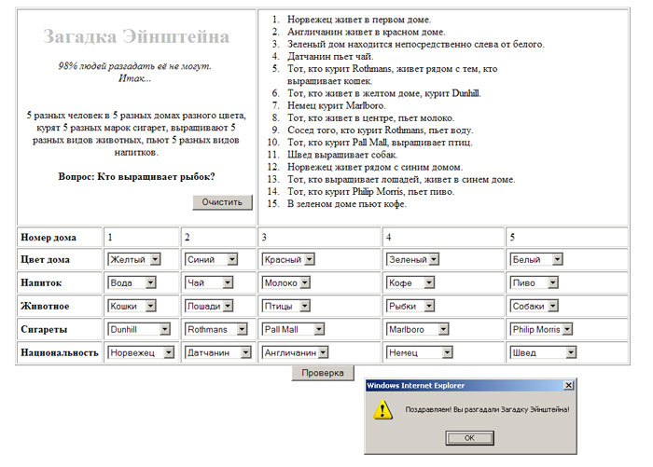
Task: Click OK in the congratulation dialog
Action: (x=469, y=437)
